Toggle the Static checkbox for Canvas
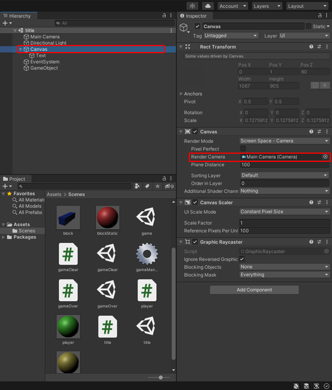Viewport: 332px width, 390px height. point(309,26)
